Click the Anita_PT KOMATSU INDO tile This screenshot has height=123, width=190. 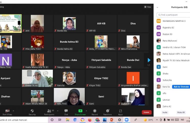(x=101, y=42)
